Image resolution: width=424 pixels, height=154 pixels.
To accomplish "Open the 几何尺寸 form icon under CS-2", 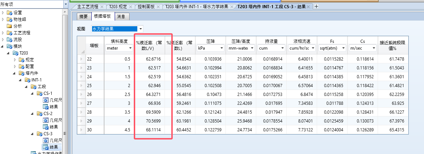I will (45, 120).
